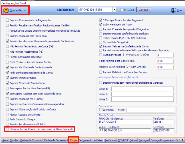Check Imprimir Relatório de Conta Sem Serviço
This screenshot has height=144, width=185.
pyautogui.click(x=101, y=72)
